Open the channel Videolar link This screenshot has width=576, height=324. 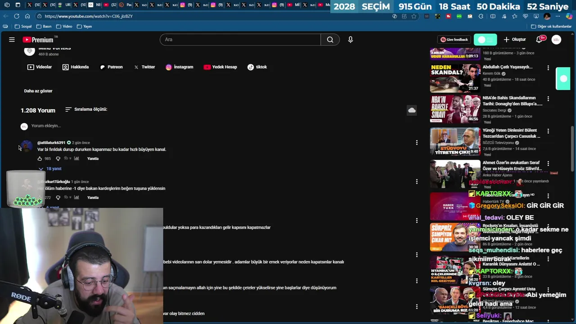pyautogui.click(x=40, y=67)
